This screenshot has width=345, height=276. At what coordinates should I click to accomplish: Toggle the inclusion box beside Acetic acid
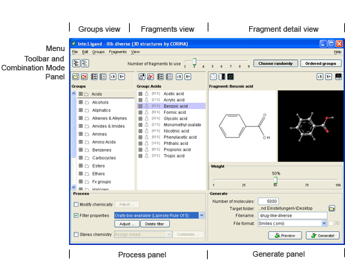[x=140, y=94]
